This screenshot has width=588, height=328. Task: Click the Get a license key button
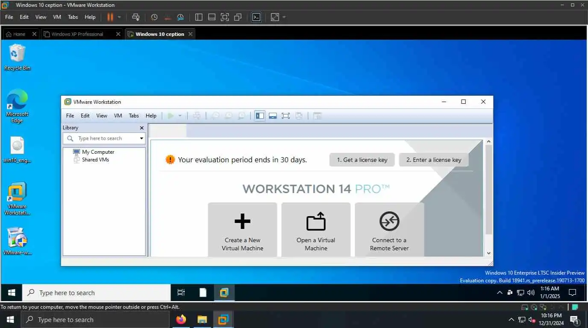[362, 160]
